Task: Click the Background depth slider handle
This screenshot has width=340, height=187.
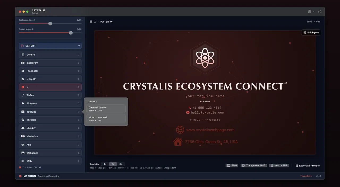Action: tap(50, 24)
